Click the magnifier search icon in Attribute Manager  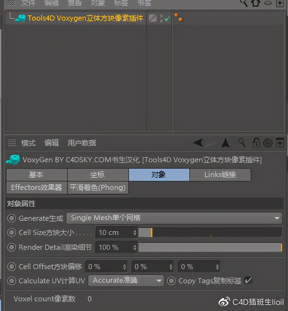(x=242, y=143)
